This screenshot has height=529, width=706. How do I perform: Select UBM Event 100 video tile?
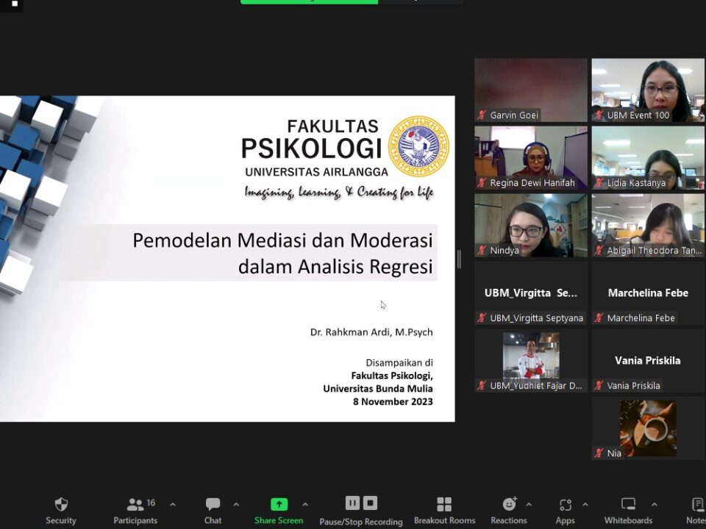click(648, 90)
